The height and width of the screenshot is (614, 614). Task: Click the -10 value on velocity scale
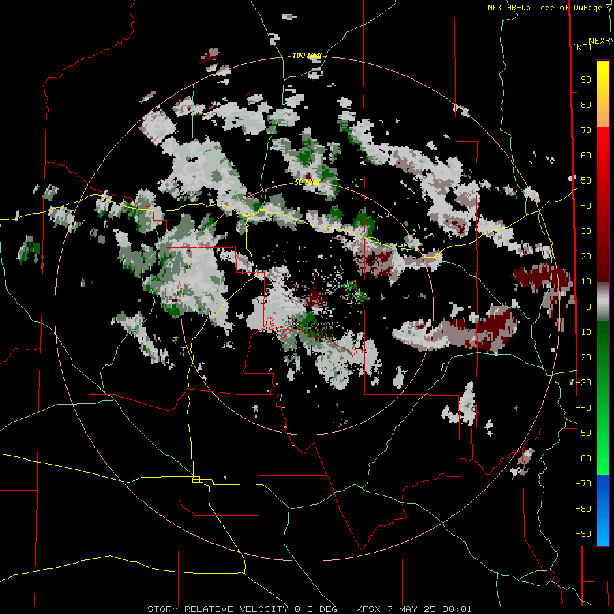(x=583, y=332)
